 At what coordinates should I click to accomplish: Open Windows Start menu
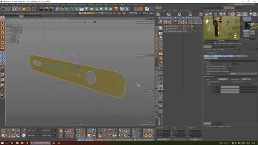(2, 143)
